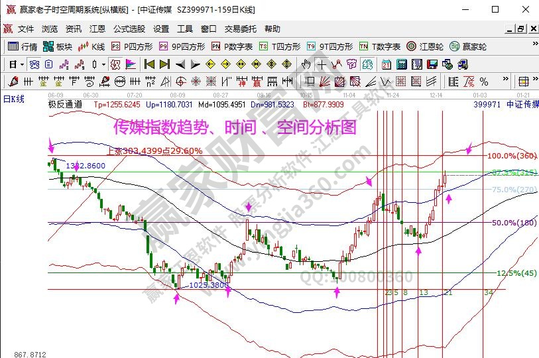The width and height of the screenshot is (539, 358).
Task: Open the 日 period dropdown arrow
Action: tap(23, 64)
